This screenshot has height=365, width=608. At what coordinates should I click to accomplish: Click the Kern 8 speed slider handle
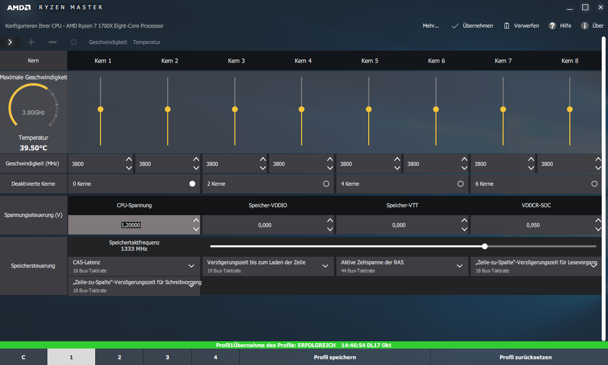tap(570, 109)
